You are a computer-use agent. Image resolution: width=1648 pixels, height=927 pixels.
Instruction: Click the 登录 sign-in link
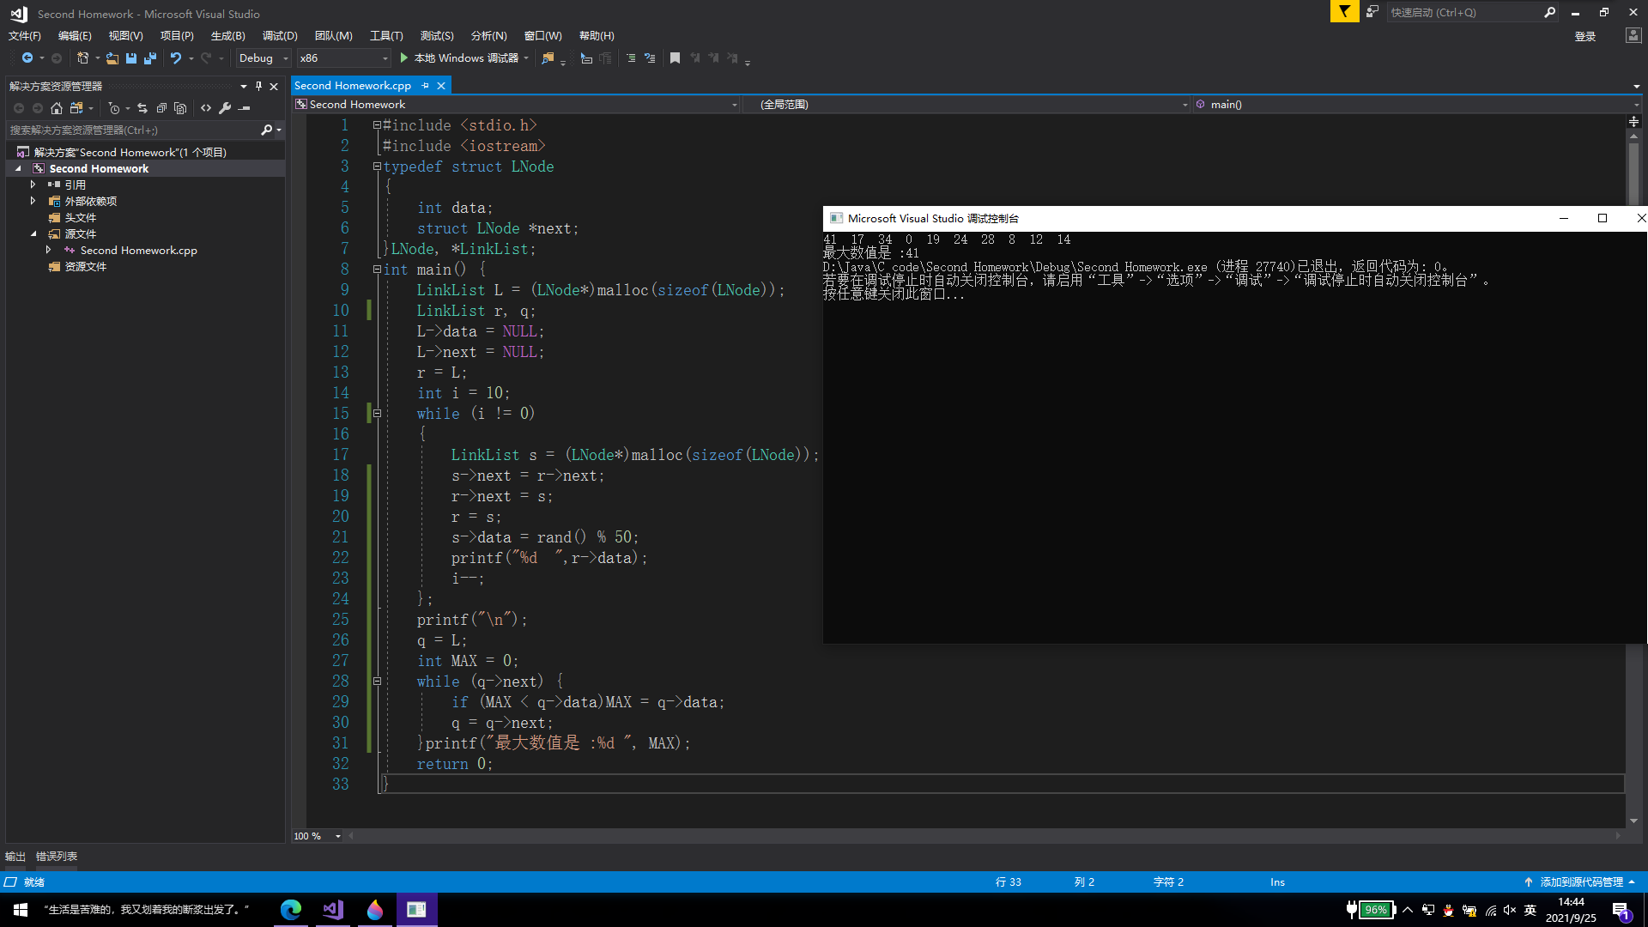(1584, 36)
